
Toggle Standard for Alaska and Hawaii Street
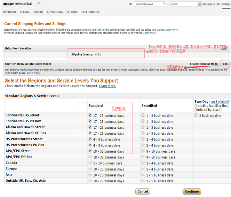90,127
